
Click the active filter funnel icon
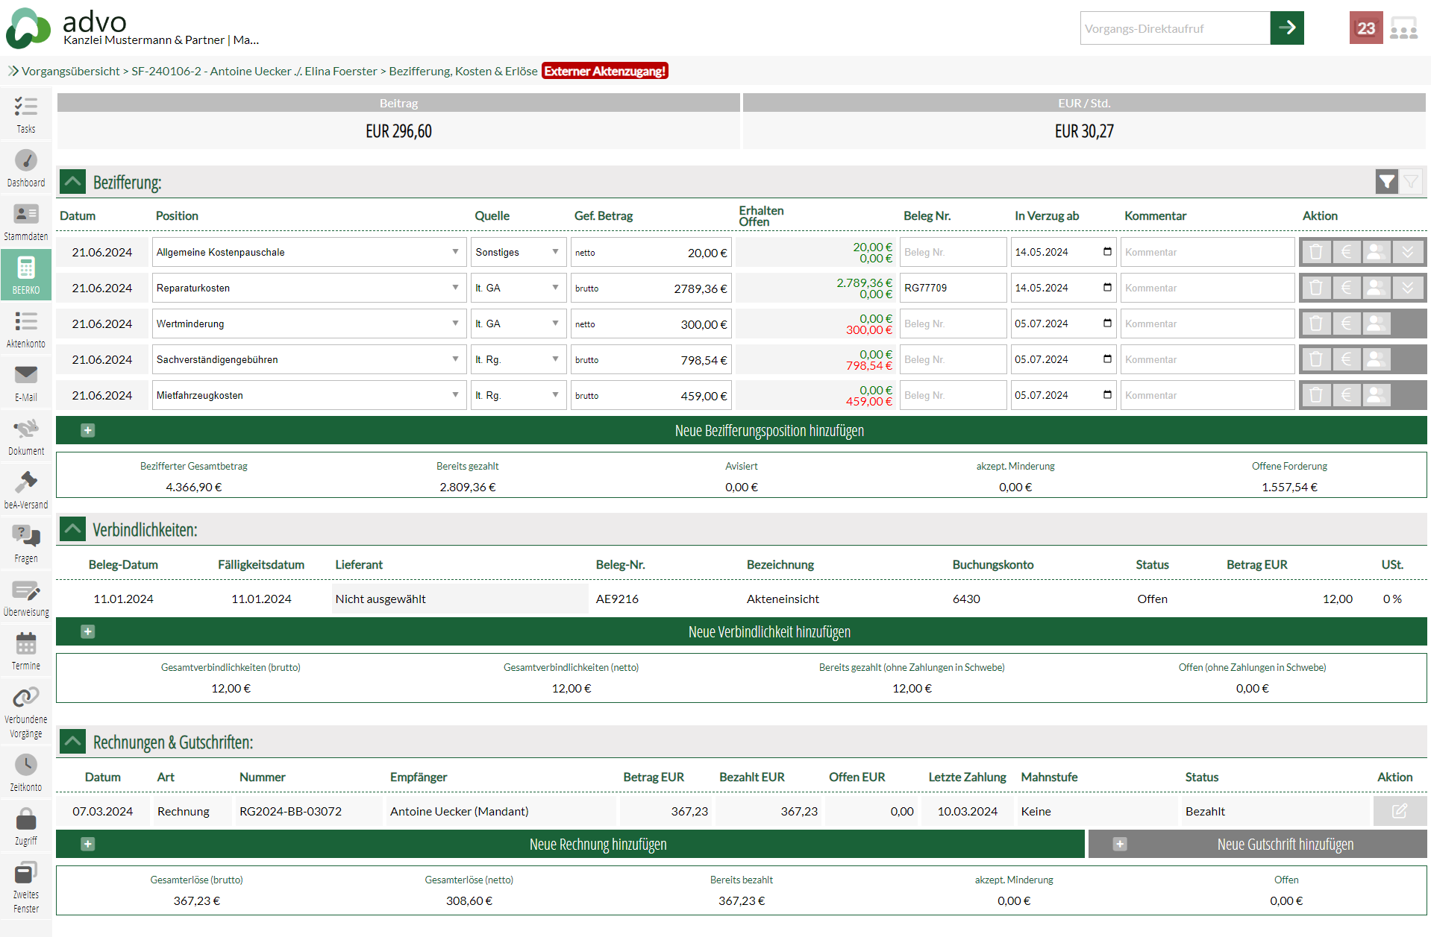(x=1386, y=181)
